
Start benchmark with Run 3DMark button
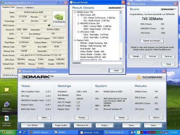32,125
